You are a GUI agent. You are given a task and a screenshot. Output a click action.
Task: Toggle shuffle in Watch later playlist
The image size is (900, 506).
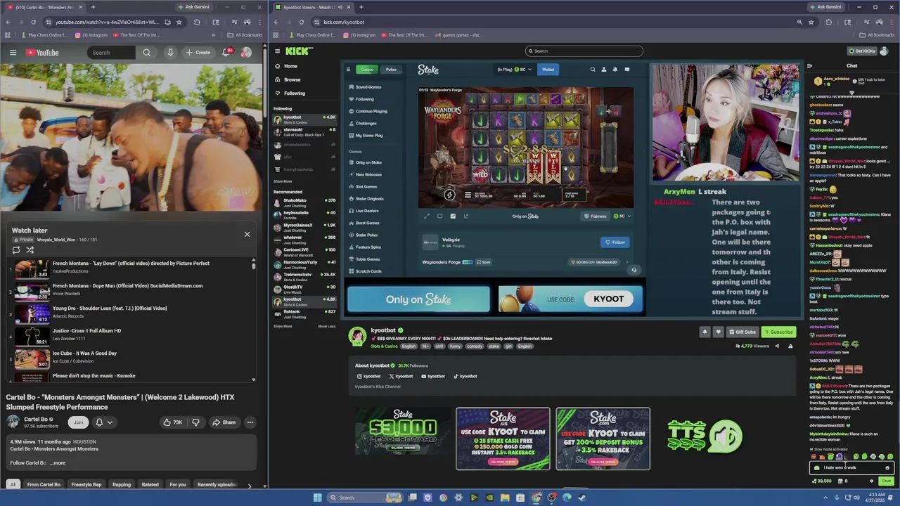[x=30, y=249]
